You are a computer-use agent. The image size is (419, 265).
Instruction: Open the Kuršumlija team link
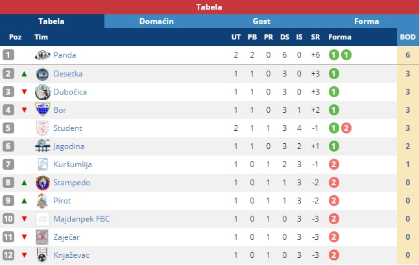pyautogui.click(x=73, y=165)
